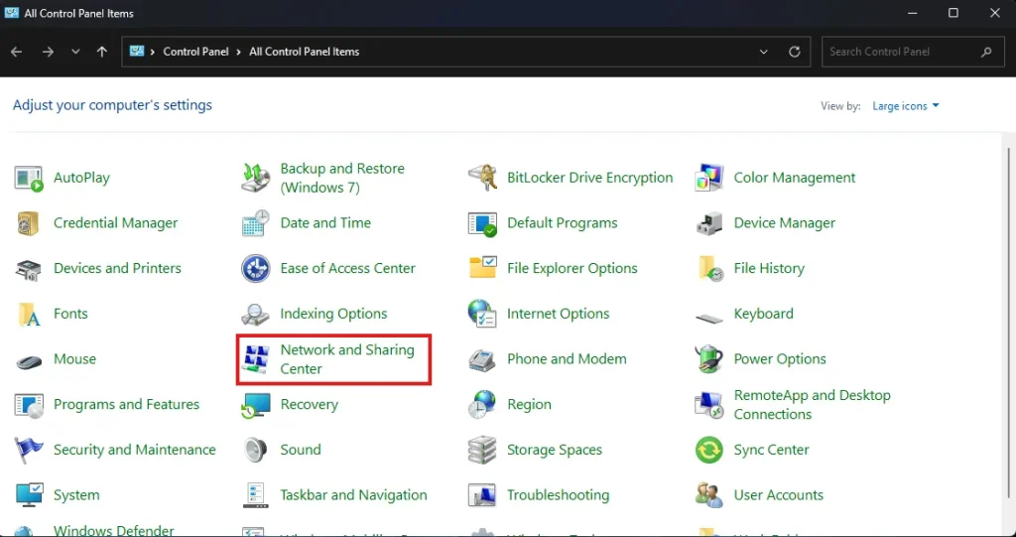Image resolution: width=1016 pixels, height=537 pixels.
Task: Click the Phone and Modem icon
Action: [x=482, y=359]
